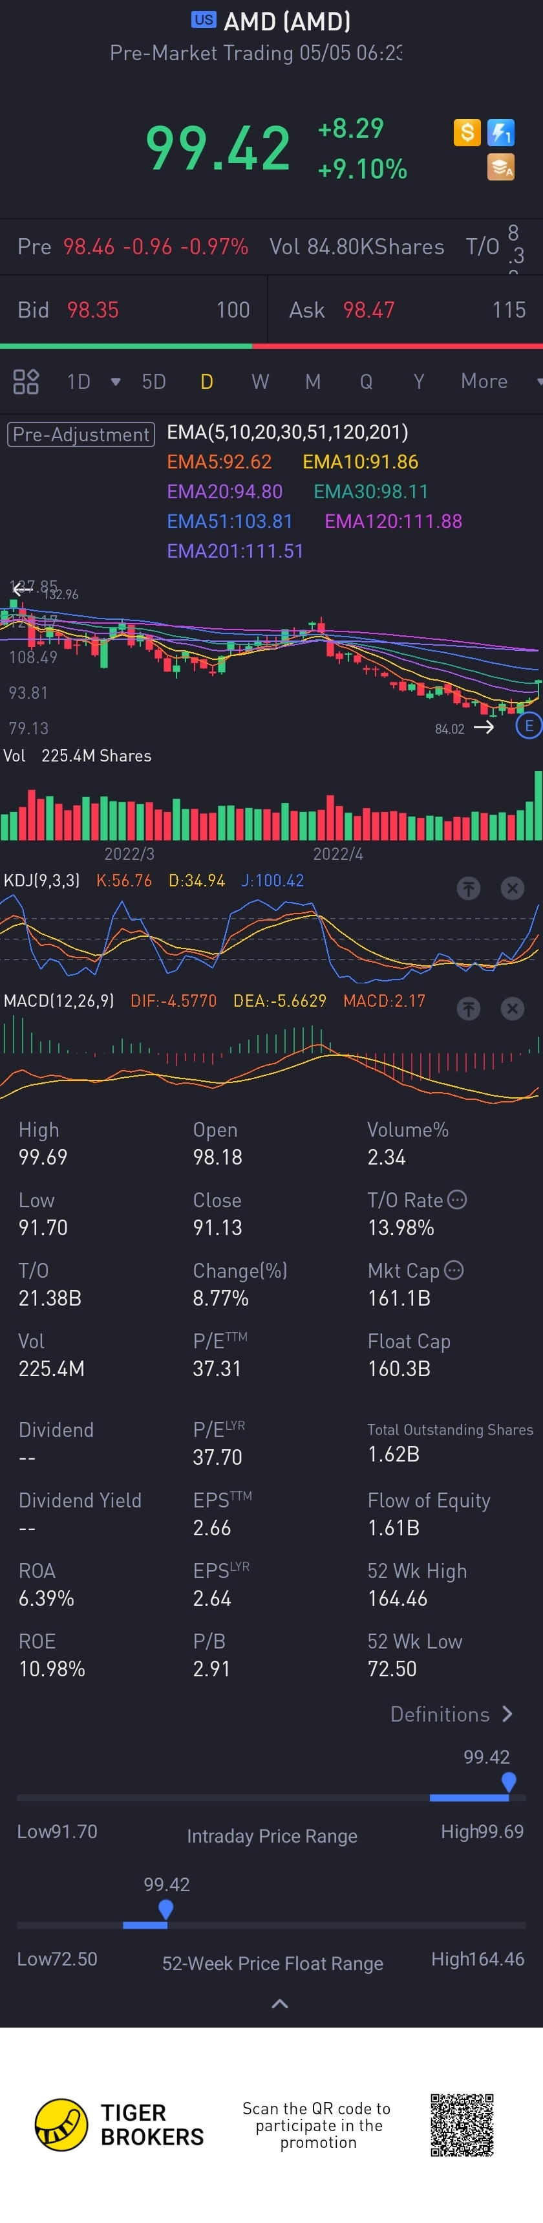Tap the US market flag badge
This screenshot has height=2223, width=543.
pyautogui.click(x=204, y=20)
